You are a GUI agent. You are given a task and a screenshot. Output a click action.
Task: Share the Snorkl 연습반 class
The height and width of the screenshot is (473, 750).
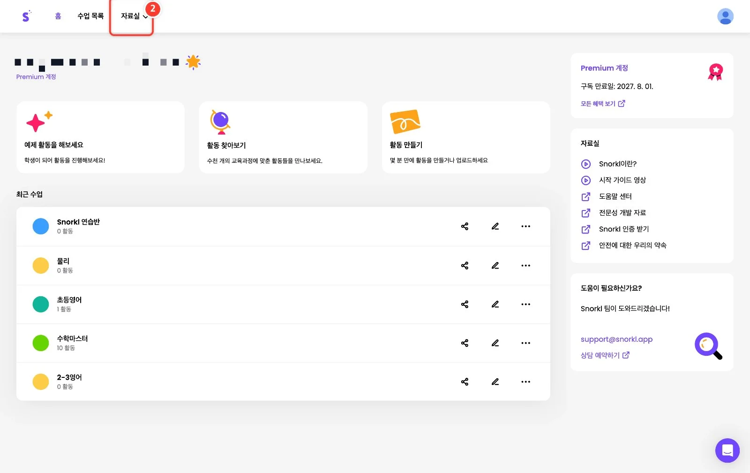pyautogui.click(x=465, y=226)
